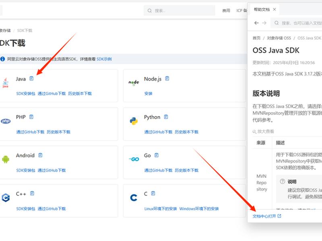
Task: Click the OSS Java SDK heading
Action: click(x=276, y=51)
